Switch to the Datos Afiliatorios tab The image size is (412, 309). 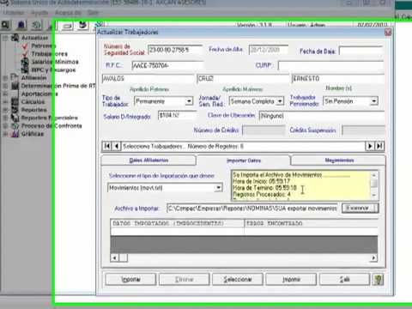click(148, 161)
